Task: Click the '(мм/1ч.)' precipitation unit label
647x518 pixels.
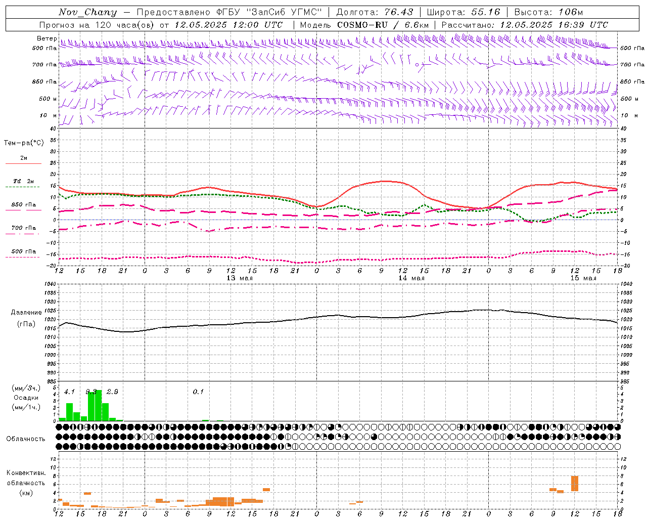Action: [26, 407]
